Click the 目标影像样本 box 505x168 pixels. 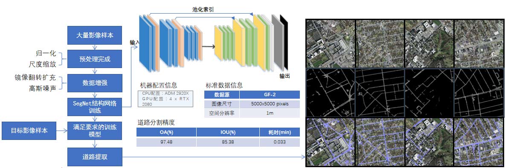point(29,131)
